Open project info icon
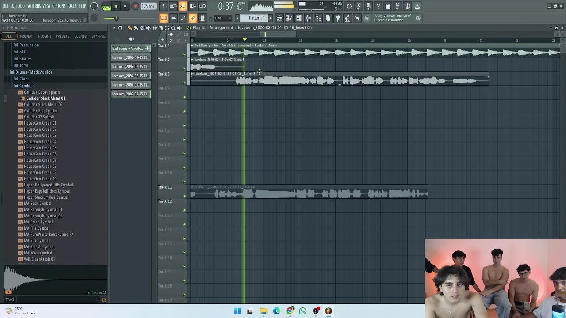This screenshot has width=566, height=318. (407, 6)
